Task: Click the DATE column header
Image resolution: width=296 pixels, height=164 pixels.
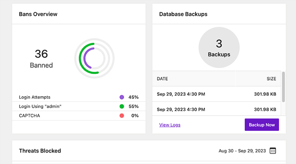Action: [x=162, y=79]
